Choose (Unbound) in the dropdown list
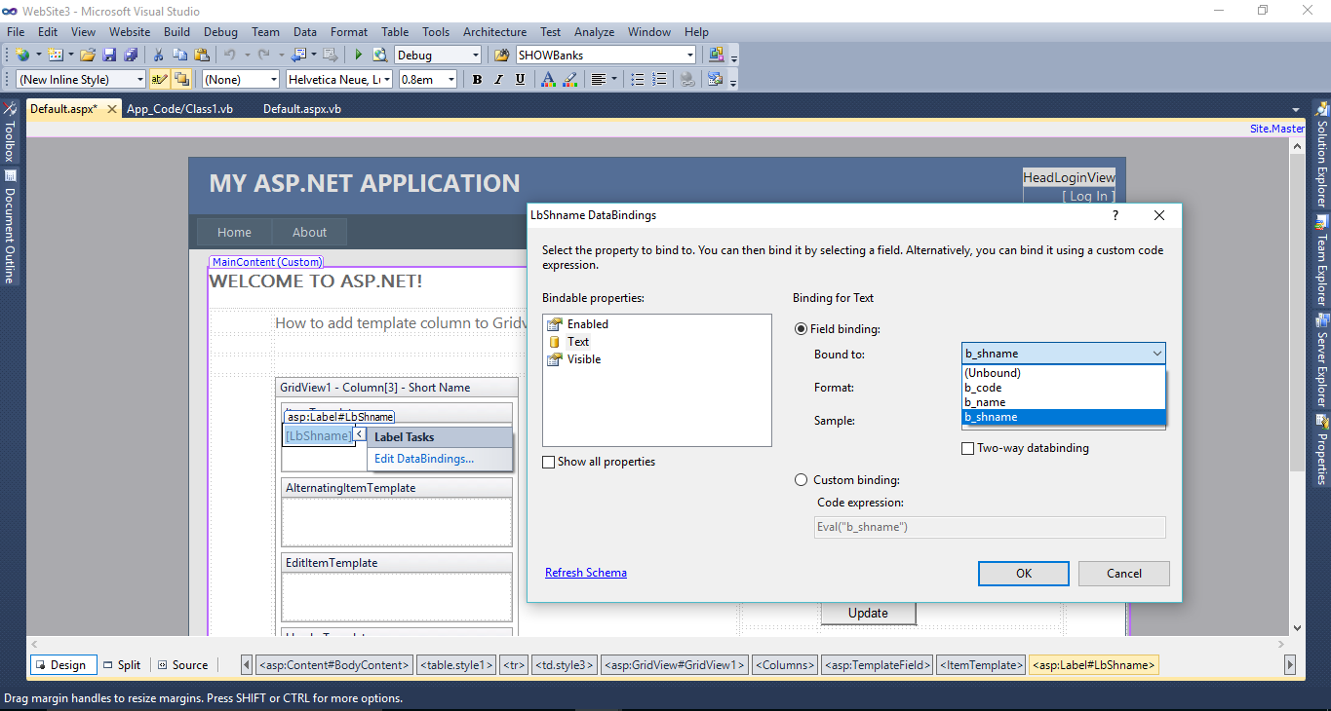 [x=1063, y=373]
